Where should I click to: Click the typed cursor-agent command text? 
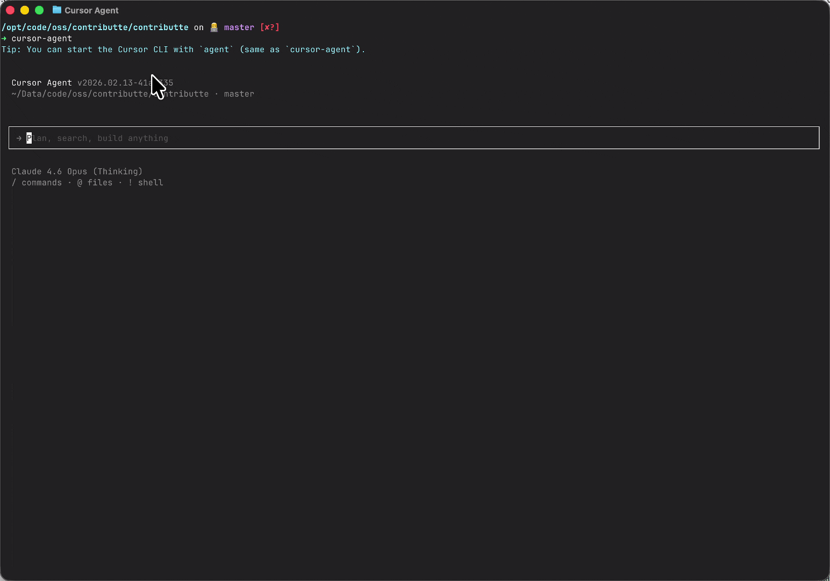pyautogui.click(x=42, y=39)
